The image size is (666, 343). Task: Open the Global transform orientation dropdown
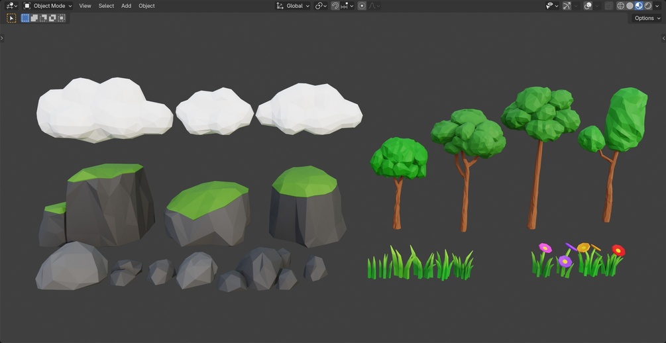tap(293, 6)
